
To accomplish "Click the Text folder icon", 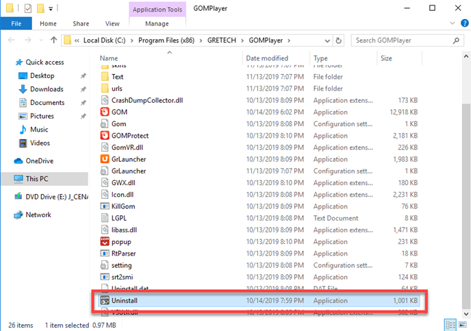I will 105,76.
